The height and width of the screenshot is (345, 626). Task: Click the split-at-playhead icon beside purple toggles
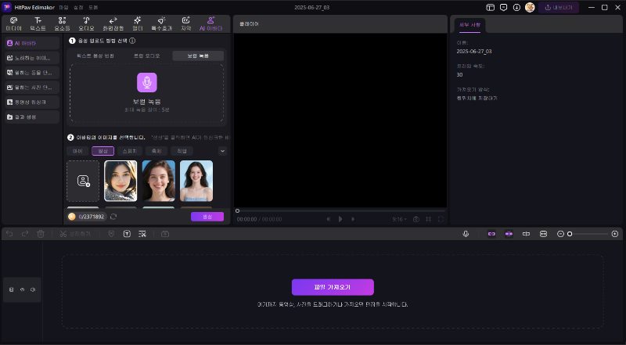526,234
